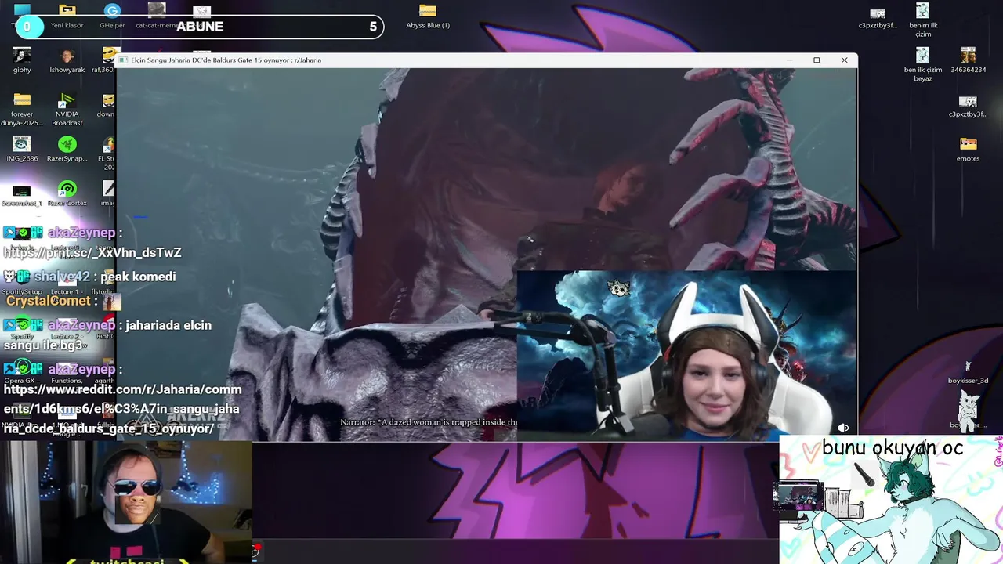Open the c3pxztby3f file beside benim ilk çizim
Viewport: 1003px width, 564px height.
[x=878, y=18]
